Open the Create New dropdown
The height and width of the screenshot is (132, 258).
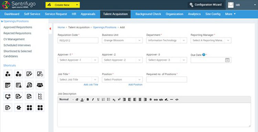63,5
